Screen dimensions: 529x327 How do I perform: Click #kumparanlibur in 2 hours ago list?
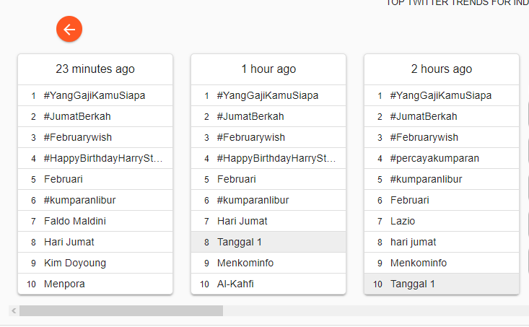[x=426, y=179]
